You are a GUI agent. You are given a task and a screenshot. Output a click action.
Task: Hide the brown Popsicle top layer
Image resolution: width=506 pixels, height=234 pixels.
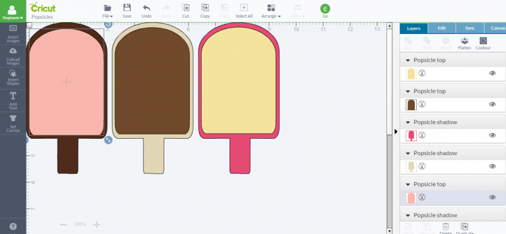(x=492, y=104)
